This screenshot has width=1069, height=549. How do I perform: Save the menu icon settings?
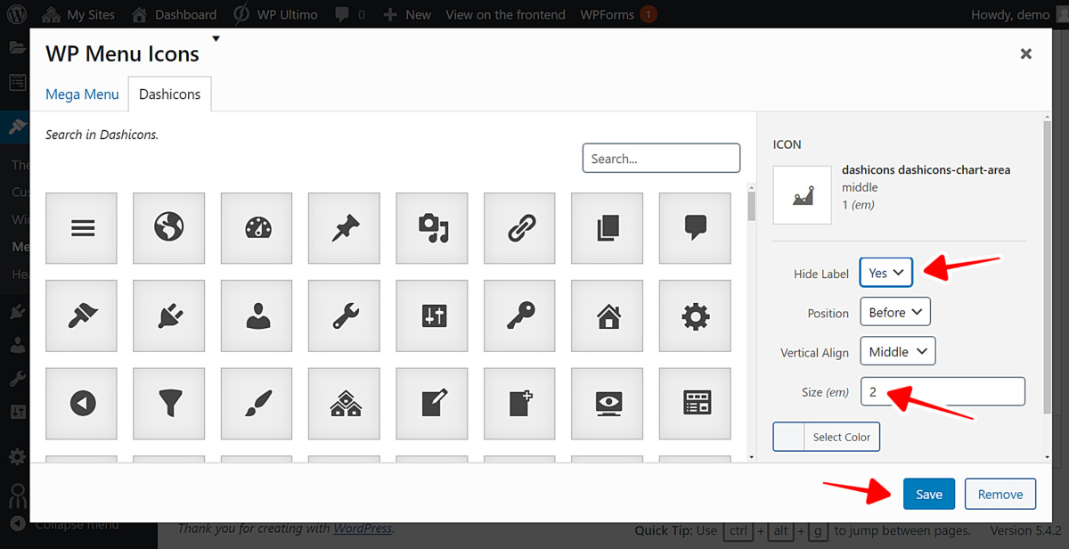point(929,493)
